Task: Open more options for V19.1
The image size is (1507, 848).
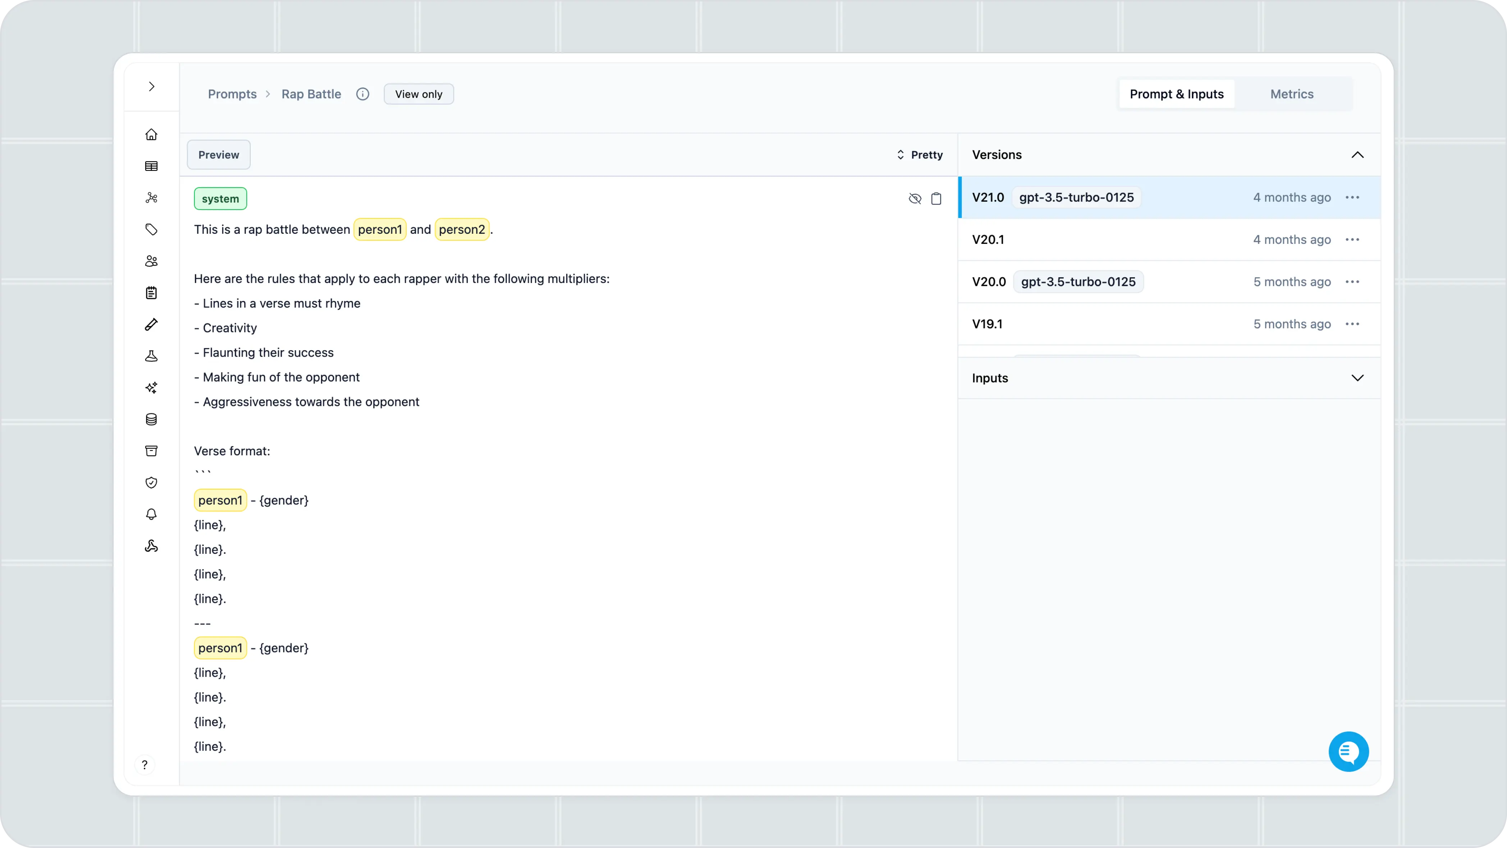Action: tap(1352, 324)
